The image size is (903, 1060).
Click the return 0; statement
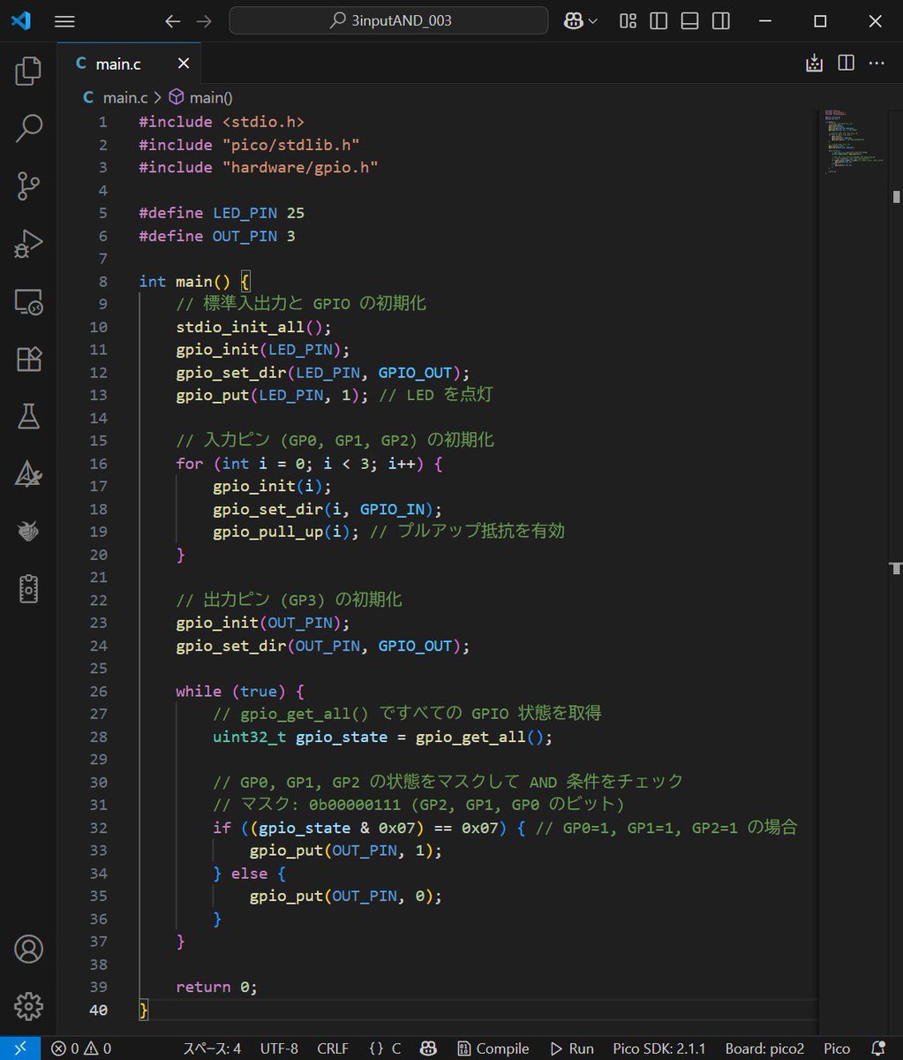216,987
